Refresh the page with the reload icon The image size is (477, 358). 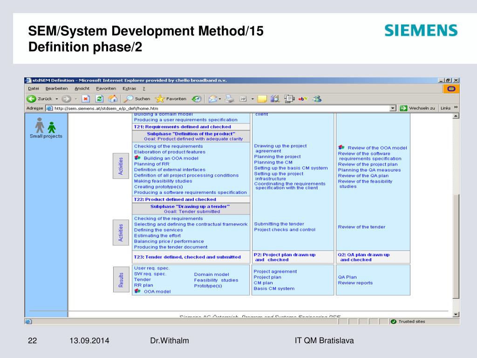99,99
